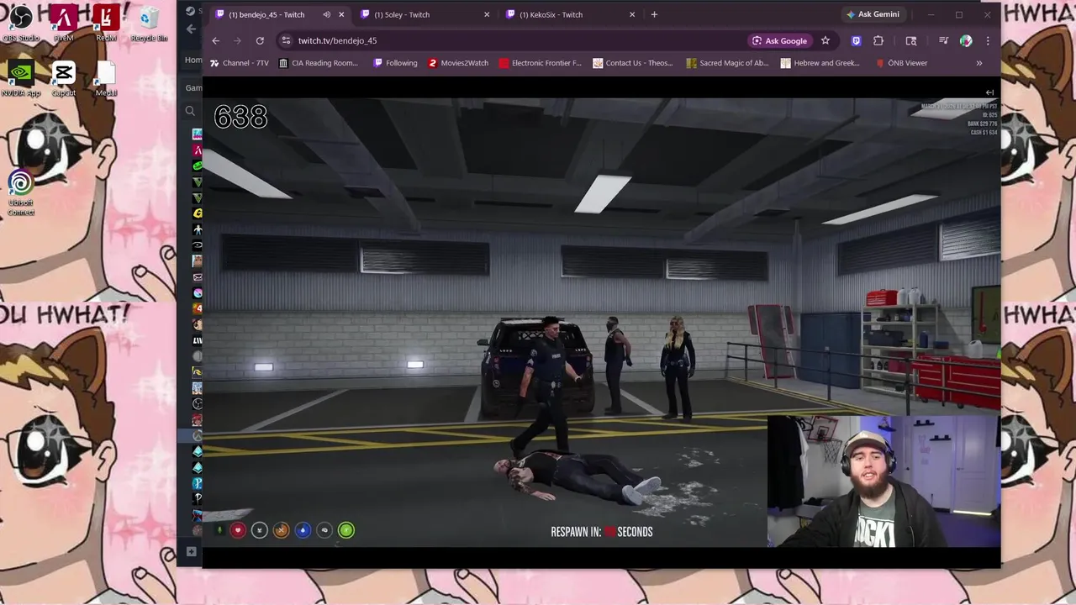The image size is (1076, 605).
Task: Click the orange food HUD icon
Action: [x=281, y=530]
